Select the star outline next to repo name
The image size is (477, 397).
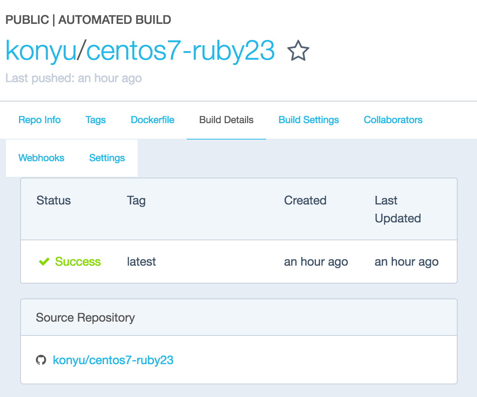(x=298, y=51)
